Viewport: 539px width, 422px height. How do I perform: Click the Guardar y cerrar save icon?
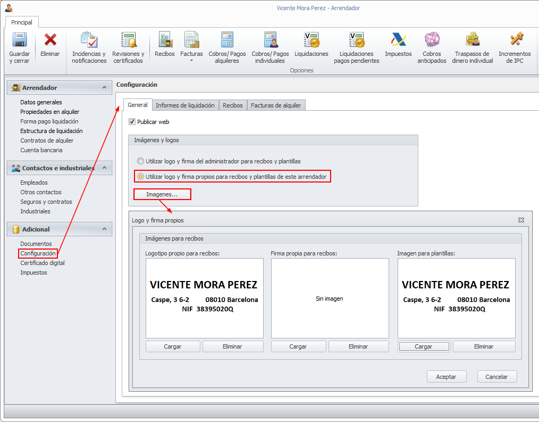point(20,39)
